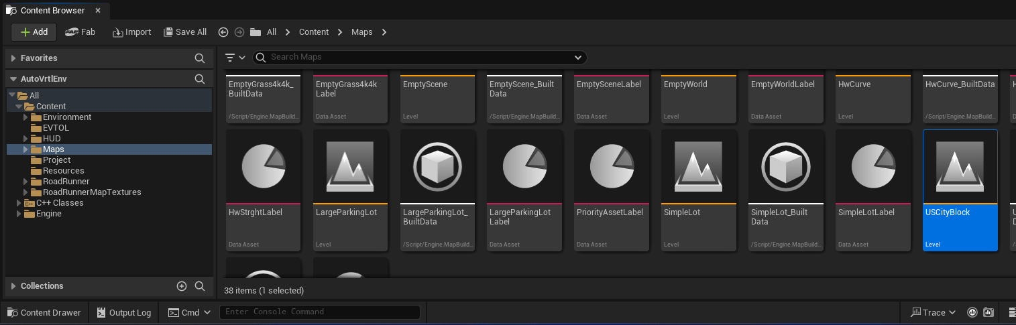Click the Import button

tap(131, 32)
